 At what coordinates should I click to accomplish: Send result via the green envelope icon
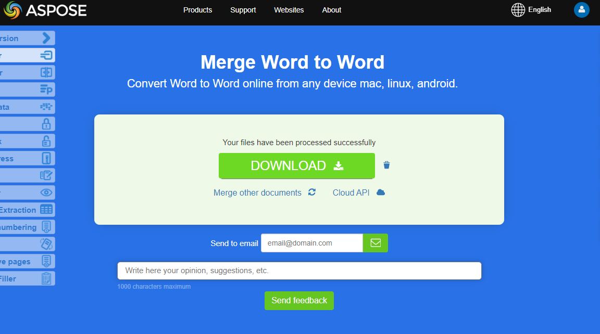(x=376, y=243)
